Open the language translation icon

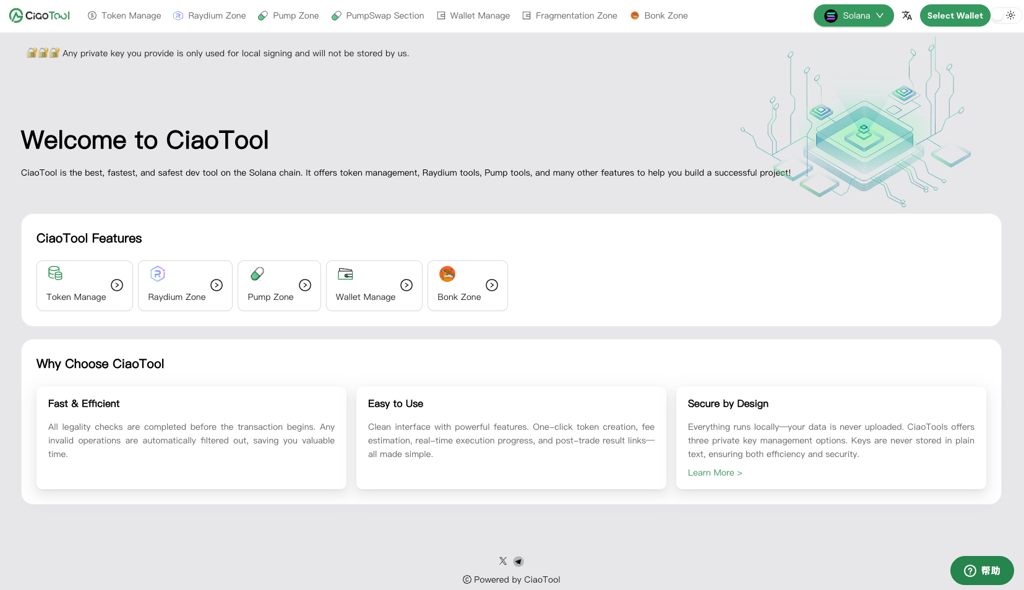coord(906,15)
